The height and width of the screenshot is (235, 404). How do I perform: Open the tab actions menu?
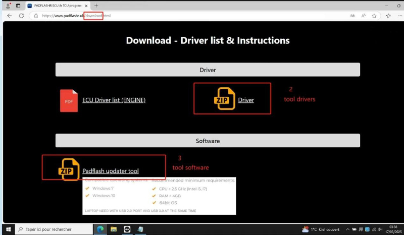click(19, 6)
